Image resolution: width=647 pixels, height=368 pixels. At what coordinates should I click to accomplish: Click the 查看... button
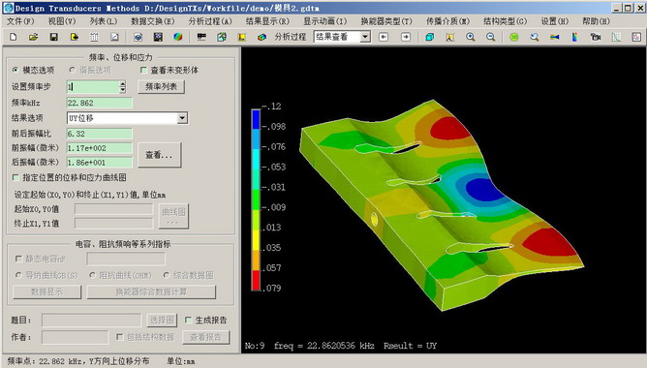pos(159,155)
